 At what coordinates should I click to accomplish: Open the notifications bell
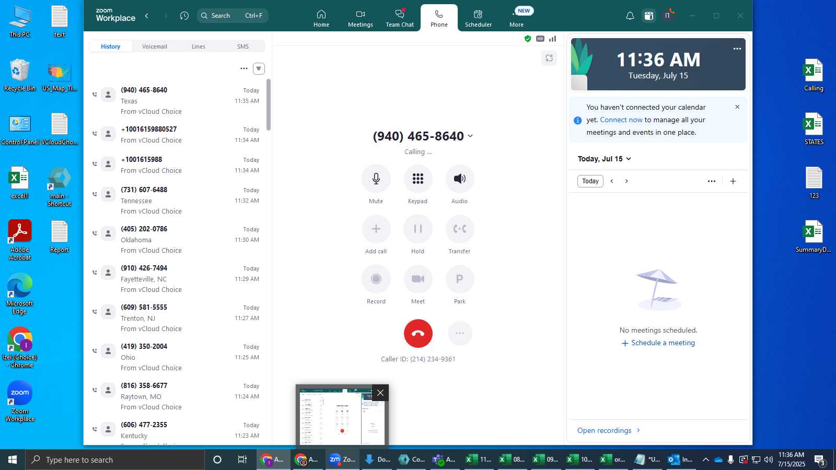click(630, 16)
